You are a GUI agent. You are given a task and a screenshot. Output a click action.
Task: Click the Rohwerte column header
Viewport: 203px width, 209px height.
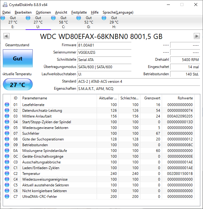pyautogui.click(x=178, y=98)
